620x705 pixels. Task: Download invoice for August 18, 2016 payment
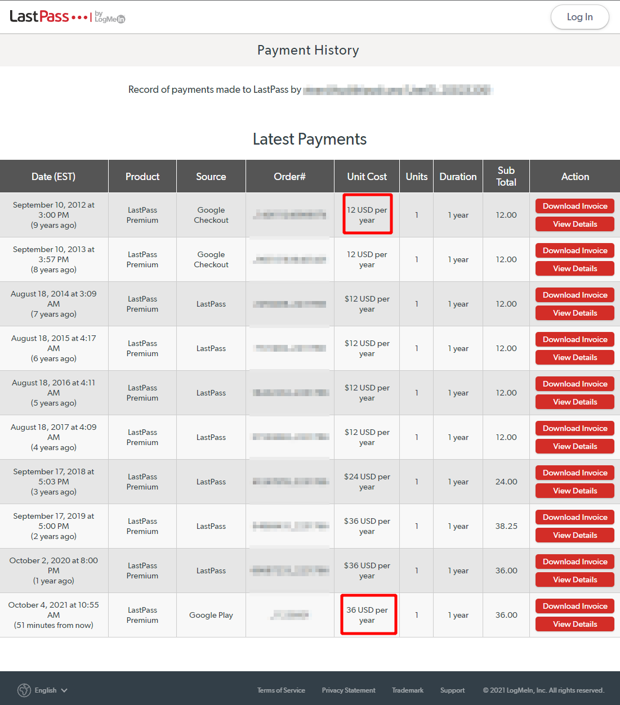click(575, 384)
